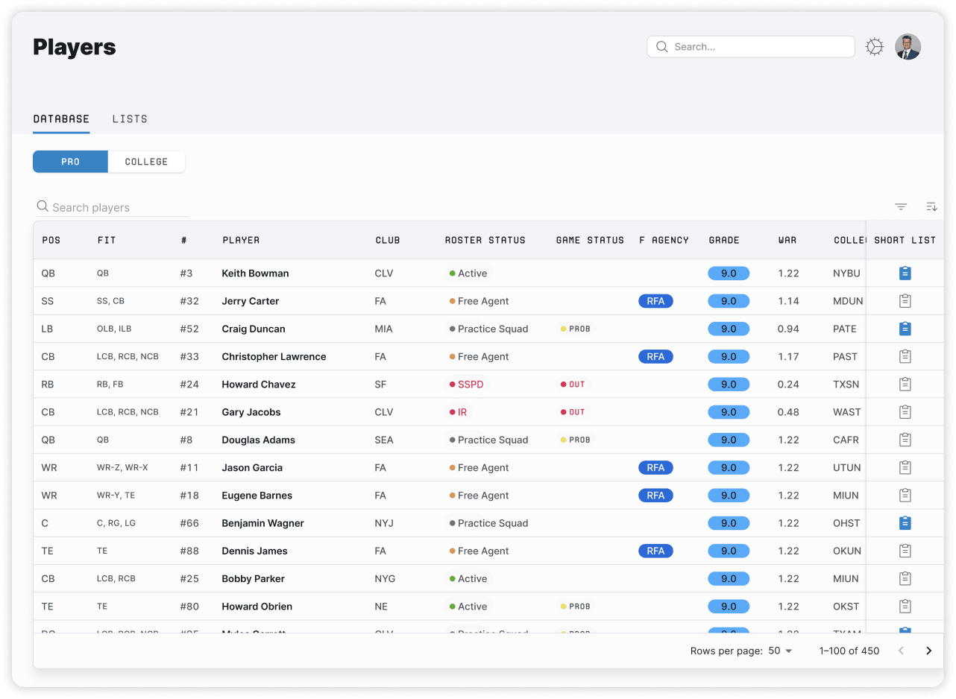The height and width of the screenshot is (699, 956).
Task: Sort by the WAR column header
Action: tap(787, 240)
